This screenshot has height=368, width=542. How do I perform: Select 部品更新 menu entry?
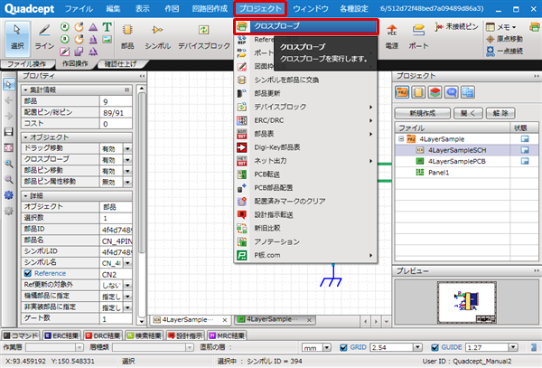click(305, 93)
